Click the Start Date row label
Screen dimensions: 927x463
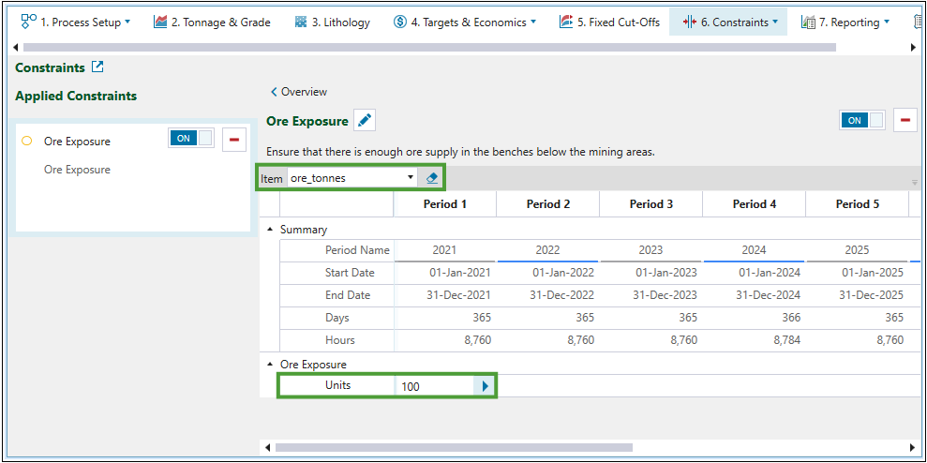[x=350, y=273]
